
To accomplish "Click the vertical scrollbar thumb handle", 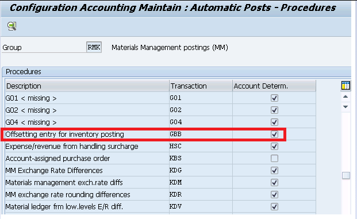I will pos(346,175).
